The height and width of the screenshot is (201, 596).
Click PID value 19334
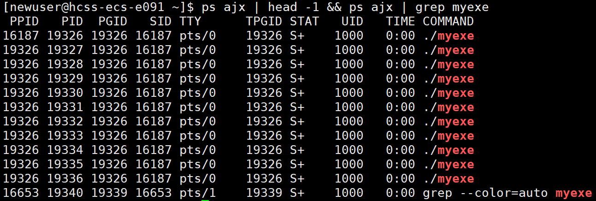[65, 150]
